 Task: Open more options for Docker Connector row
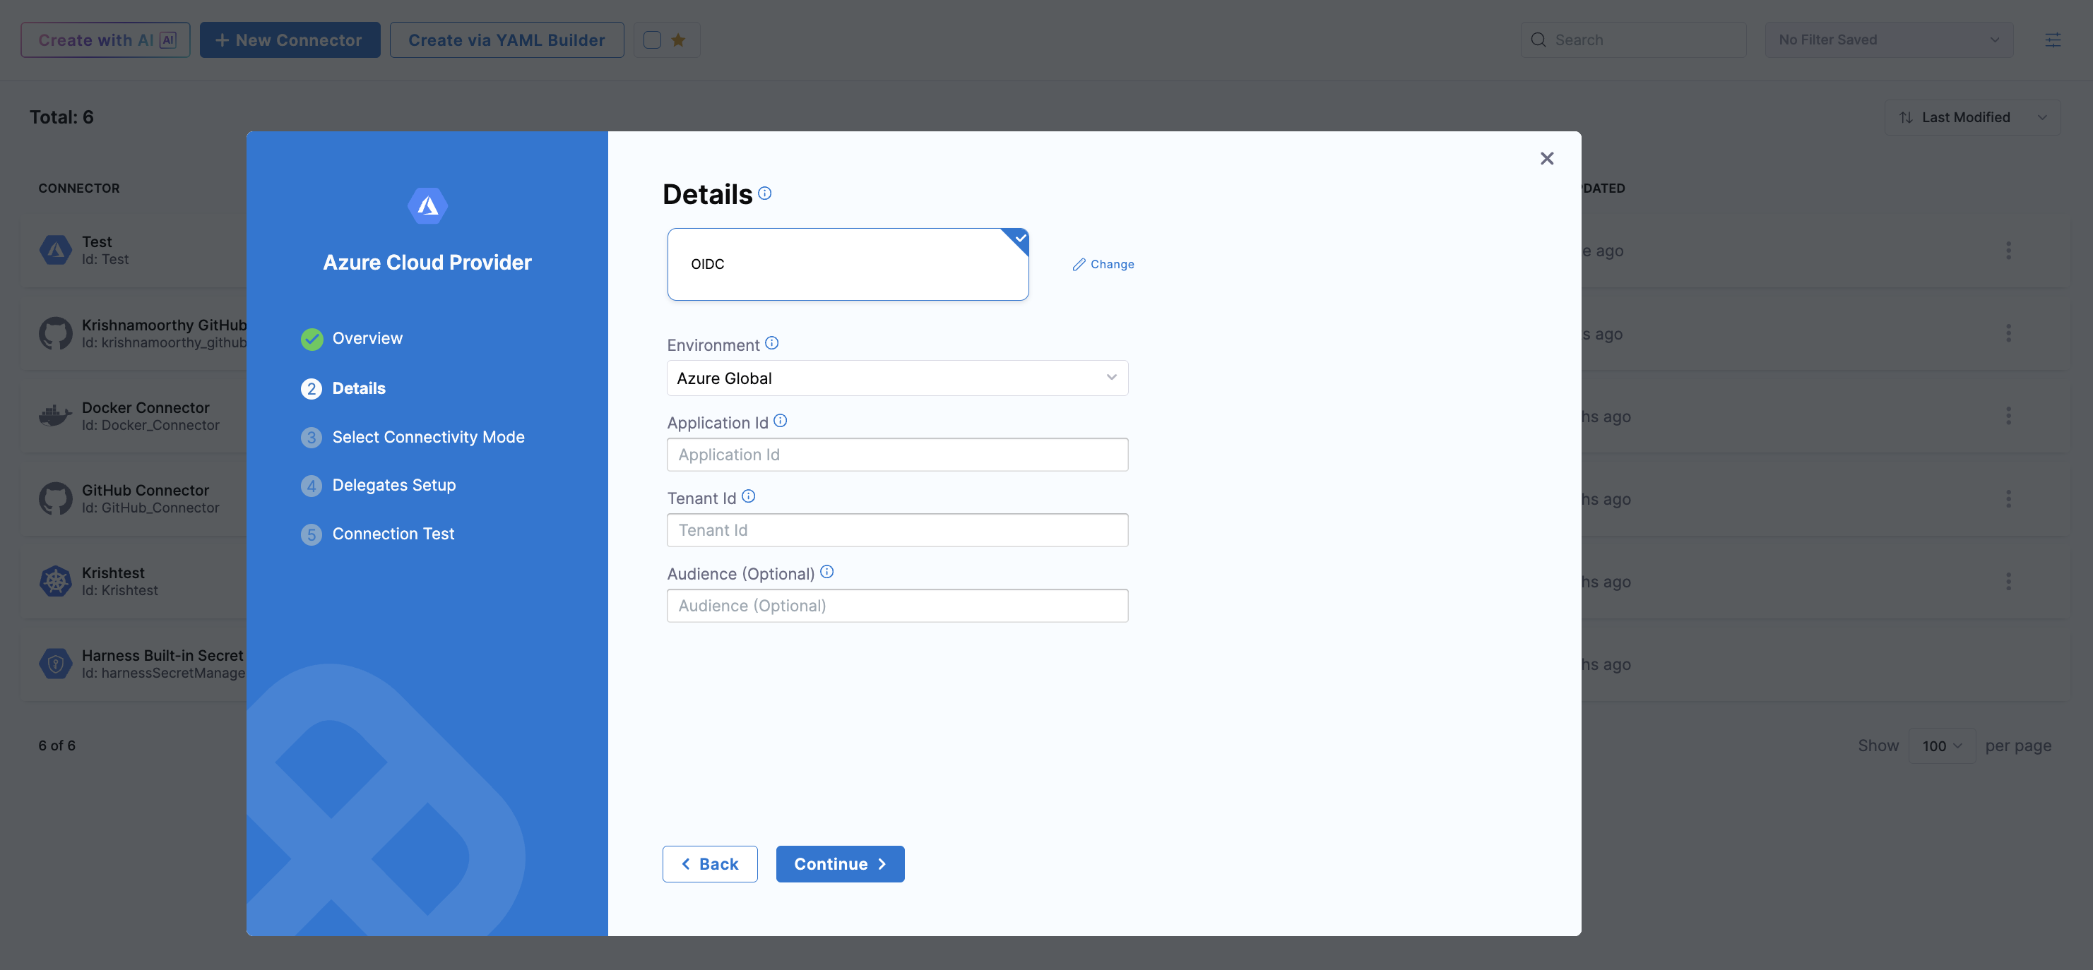(2008, 416)
